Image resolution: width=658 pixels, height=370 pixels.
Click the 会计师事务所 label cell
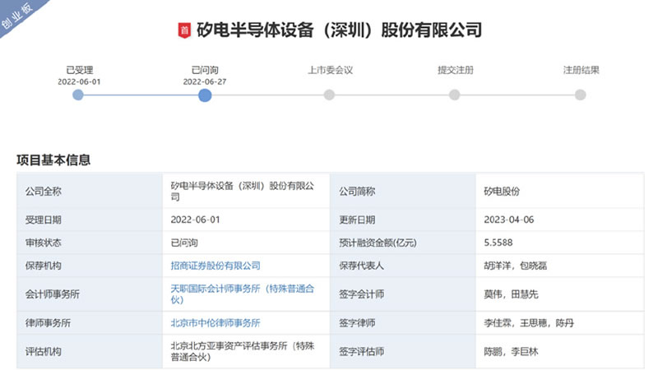coord(90,294)
